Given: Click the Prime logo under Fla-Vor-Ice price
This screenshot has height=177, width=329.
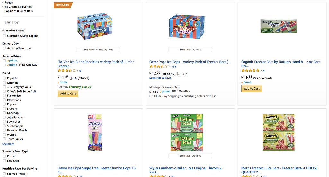Looking at the screenshot, I should [x=62, y=82].
